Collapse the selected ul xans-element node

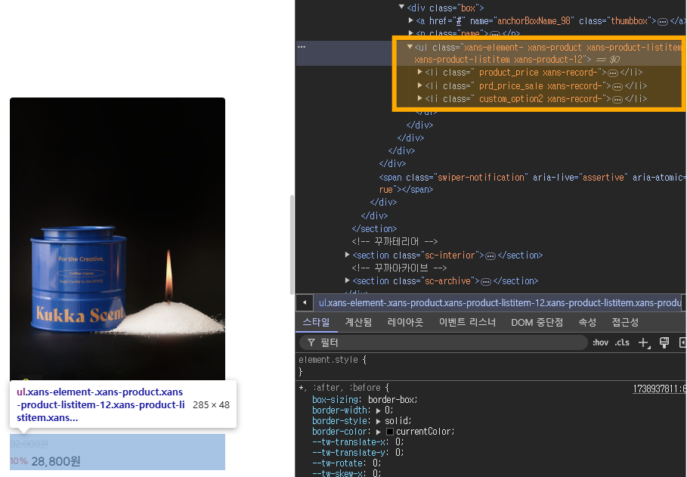[x=410, y=46]
